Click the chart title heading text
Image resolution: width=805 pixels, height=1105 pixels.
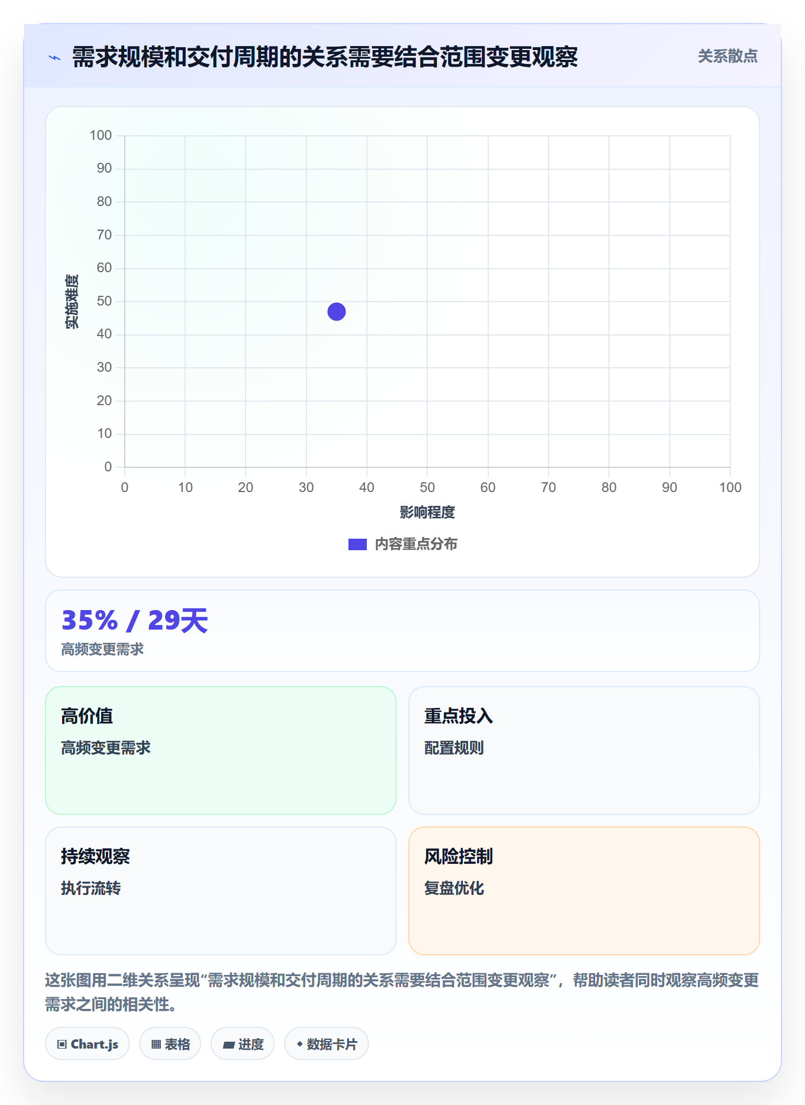click(x=325, y=57)
